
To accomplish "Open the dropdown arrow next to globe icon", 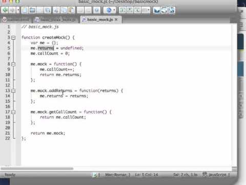I will click(x=114, y=10).
